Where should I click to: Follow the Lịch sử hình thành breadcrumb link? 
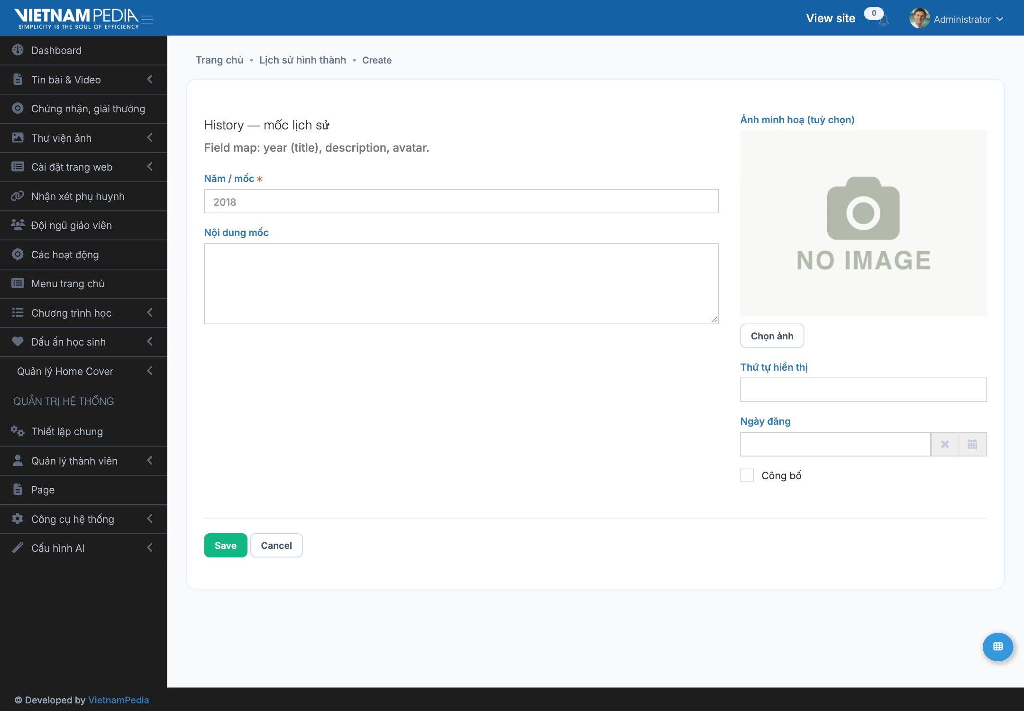point(302,60)
